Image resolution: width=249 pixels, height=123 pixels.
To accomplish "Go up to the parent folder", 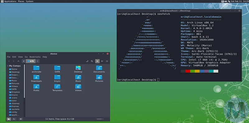I will 18,61.
